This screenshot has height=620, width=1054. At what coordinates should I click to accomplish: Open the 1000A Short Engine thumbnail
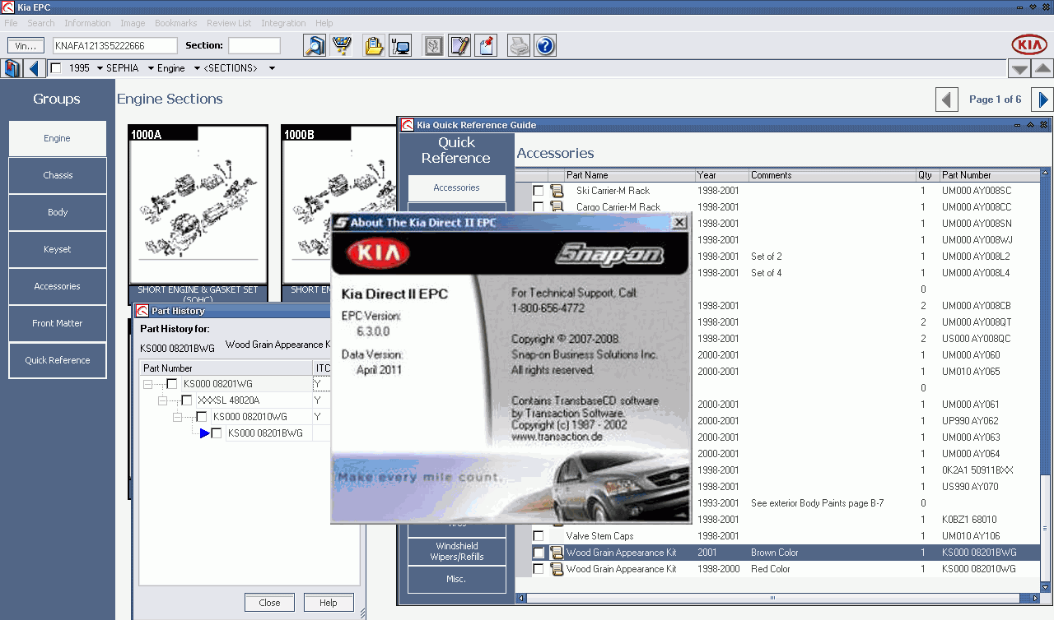tap(198, 206)
